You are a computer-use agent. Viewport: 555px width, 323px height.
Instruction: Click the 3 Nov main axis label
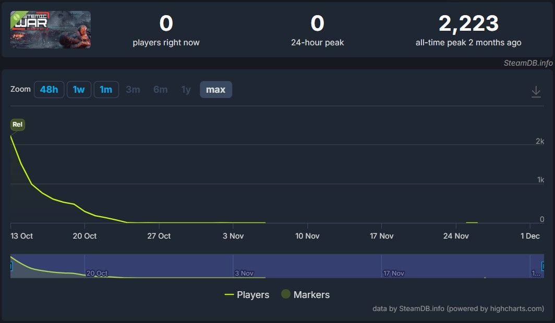[233, 235]
